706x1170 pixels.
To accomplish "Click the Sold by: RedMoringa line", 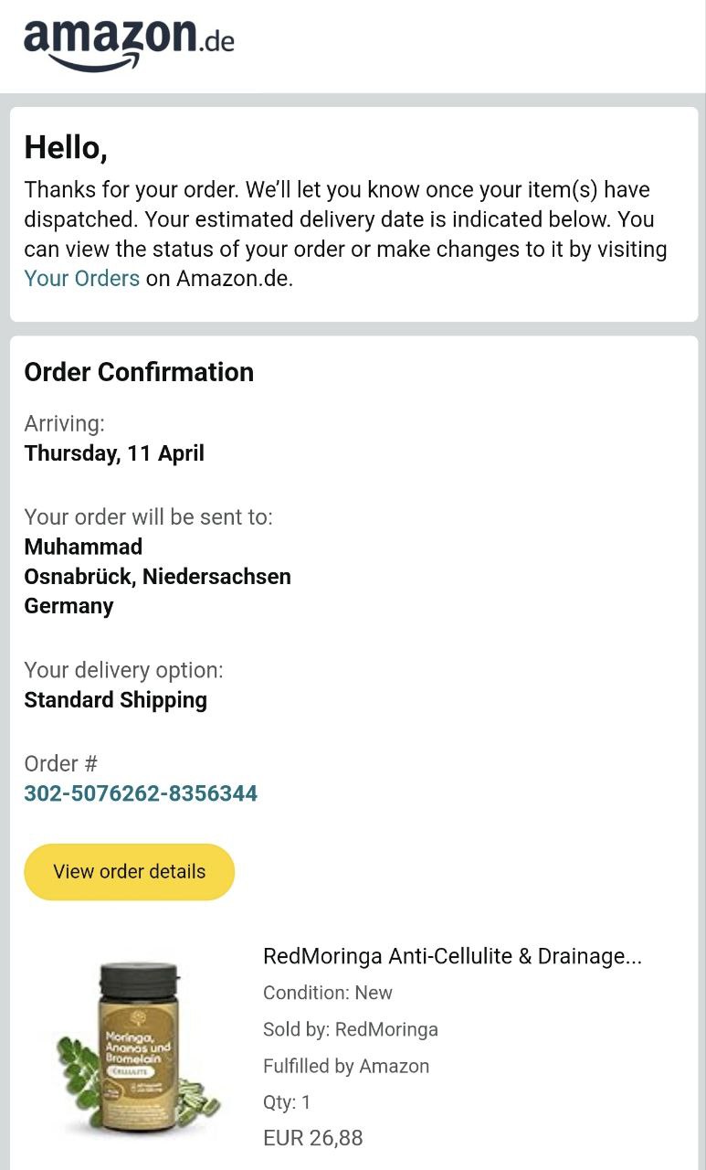I will pos(351,1029).
